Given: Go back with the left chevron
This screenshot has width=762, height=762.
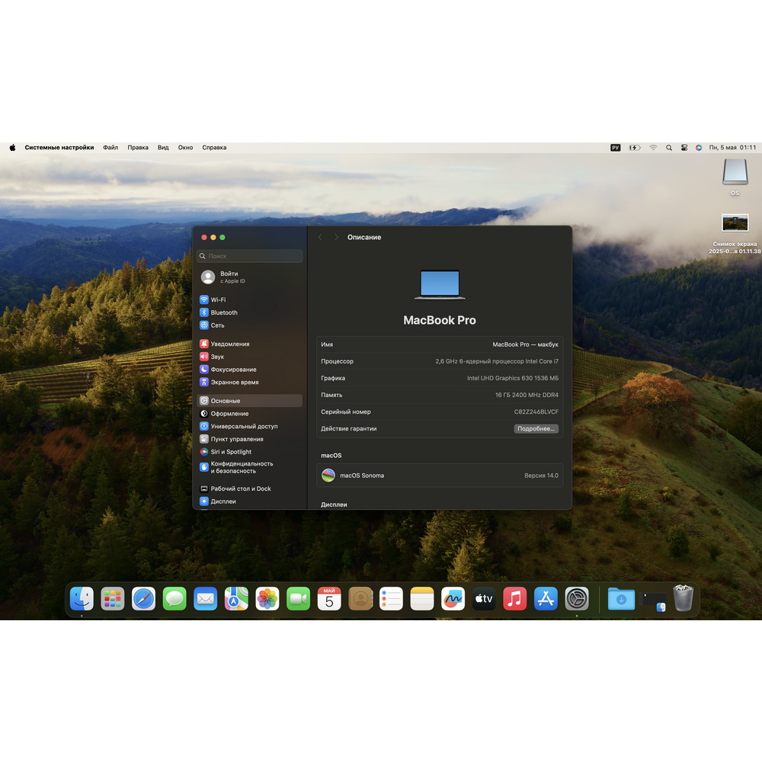Looking at the screenshot, I should [320, 237].
